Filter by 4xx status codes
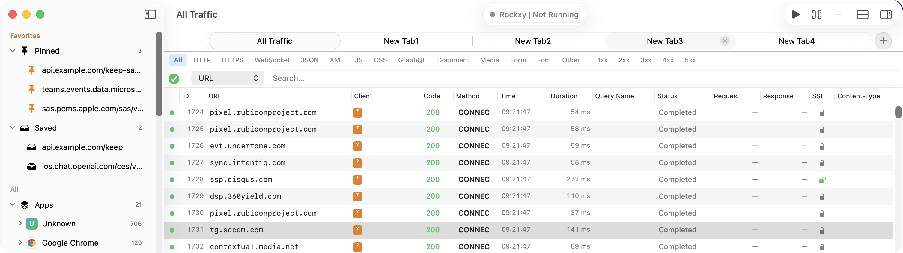This screenshot has width=903, height=253. pyautogui.click(x=668, y=60)
